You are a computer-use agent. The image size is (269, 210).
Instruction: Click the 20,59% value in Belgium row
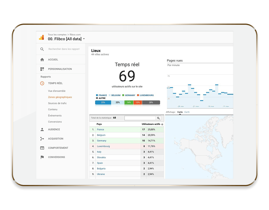151,135
